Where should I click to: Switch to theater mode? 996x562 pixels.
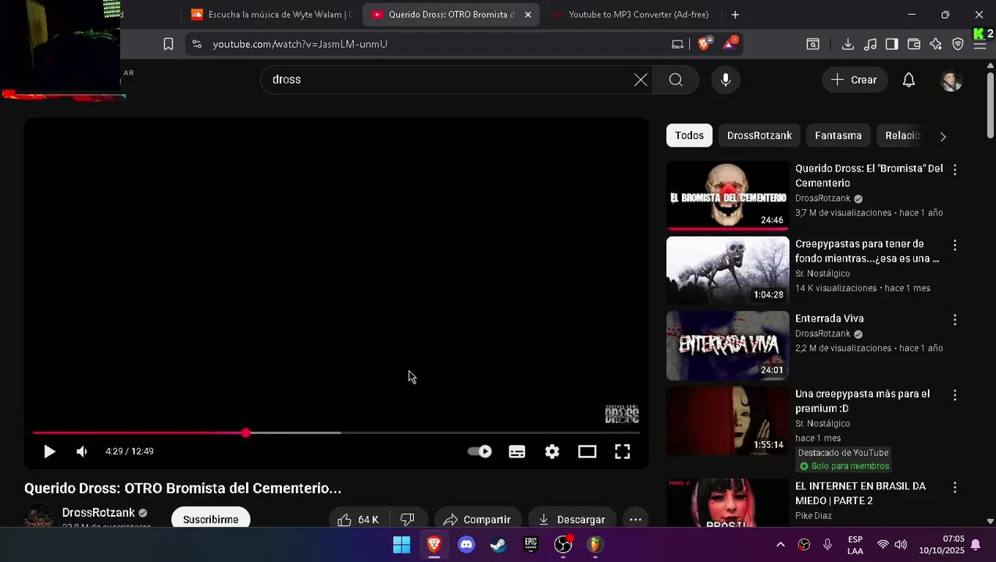(x=587, y=451)
